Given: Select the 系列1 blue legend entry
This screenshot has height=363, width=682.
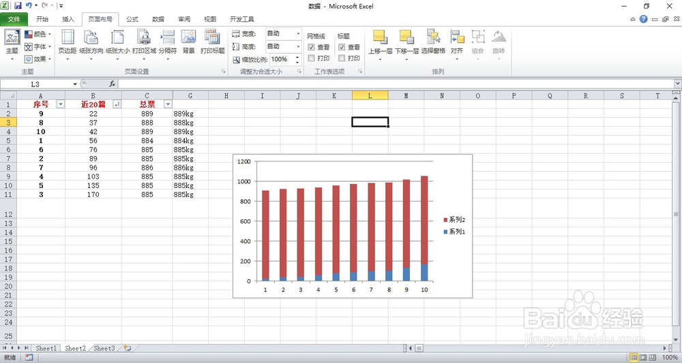Looking at the screenshot, I should (454, 232).
